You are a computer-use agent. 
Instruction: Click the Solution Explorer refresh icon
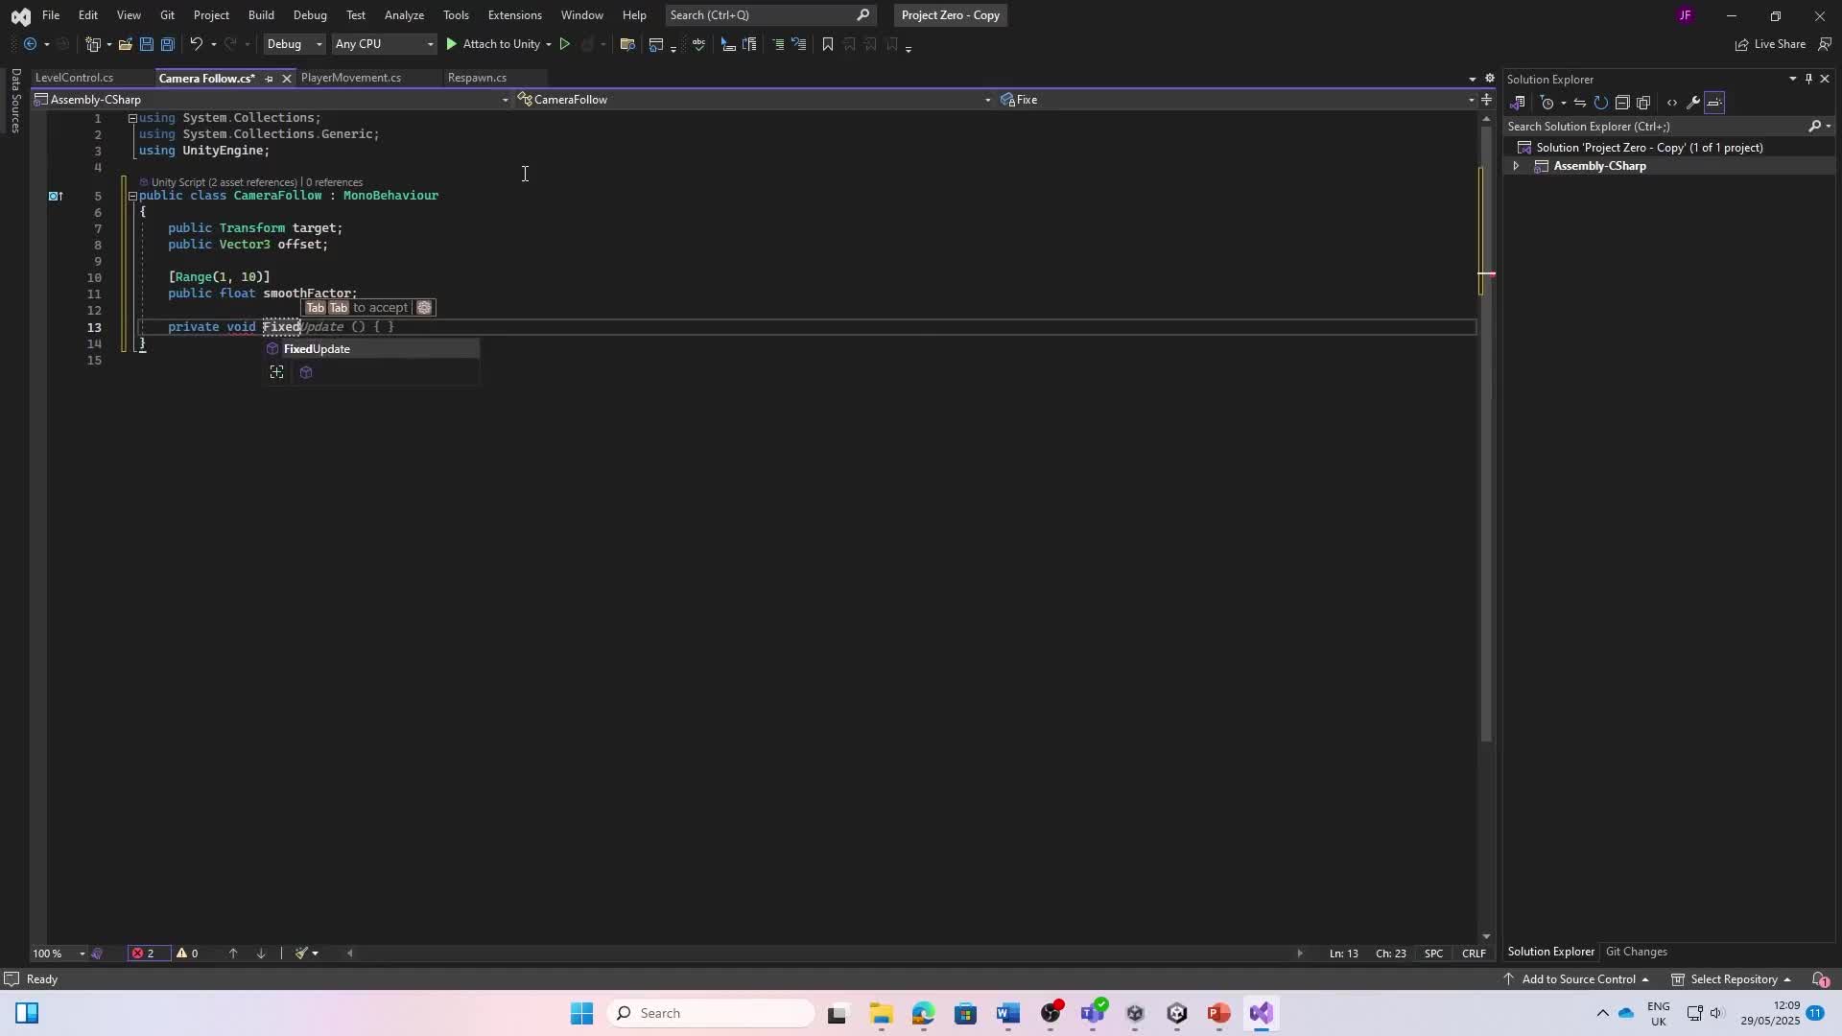tap(1601, 103)
